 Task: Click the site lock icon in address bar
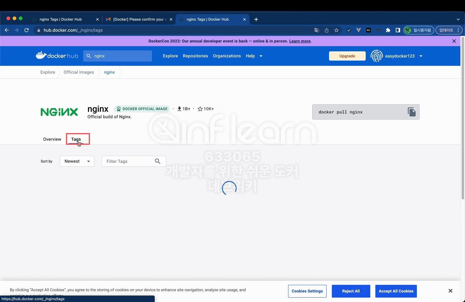click(x=39, y=30)
